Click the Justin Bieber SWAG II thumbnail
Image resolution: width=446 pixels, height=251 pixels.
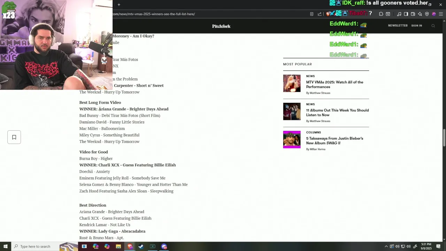coord(292,139)
